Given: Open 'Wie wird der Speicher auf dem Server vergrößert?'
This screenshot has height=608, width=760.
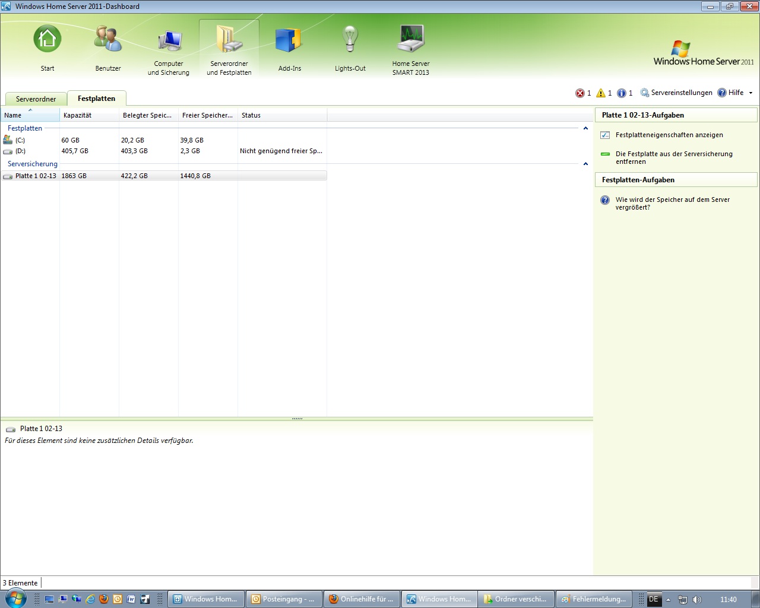Looking at the screenshot, I should click(x=673, y=203).
